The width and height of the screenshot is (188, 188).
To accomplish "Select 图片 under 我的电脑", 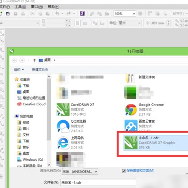I will pyautogui.click(x=26, y=129).
